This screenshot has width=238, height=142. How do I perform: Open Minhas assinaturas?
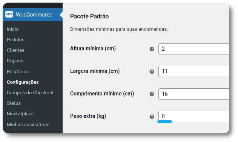pos(28,124)
